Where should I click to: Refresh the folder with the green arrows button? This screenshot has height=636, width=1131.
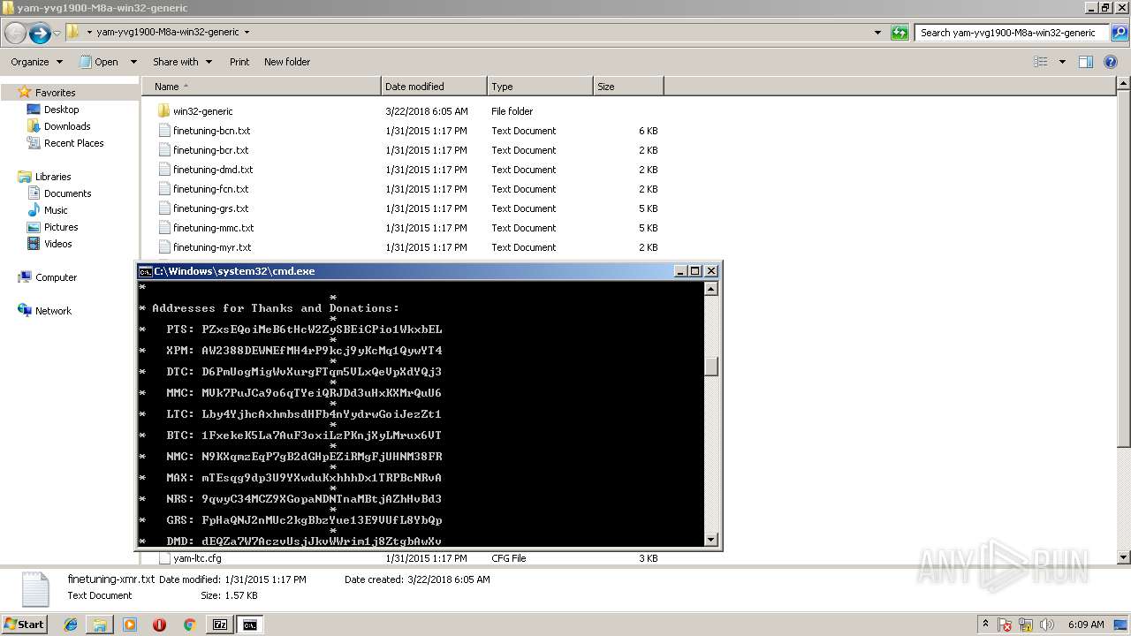point(899,33)
